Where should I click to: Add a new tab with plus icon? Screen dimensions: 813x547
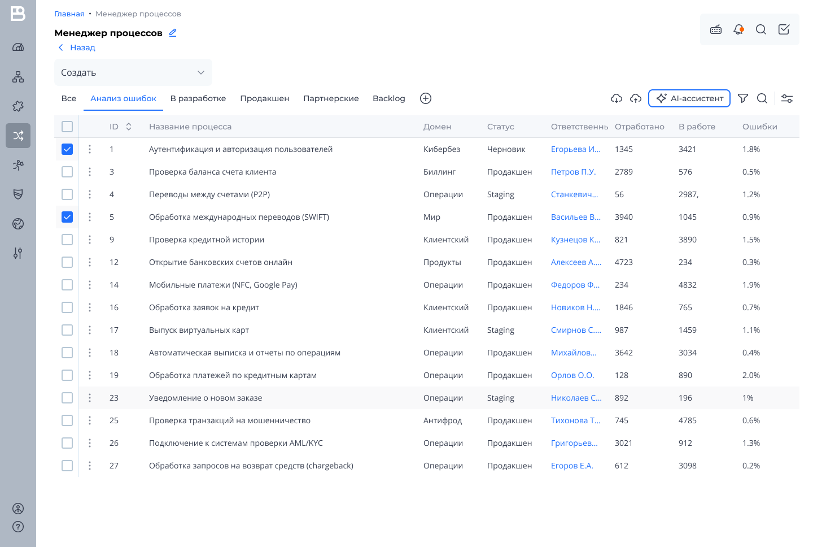(x=426, y=98)
